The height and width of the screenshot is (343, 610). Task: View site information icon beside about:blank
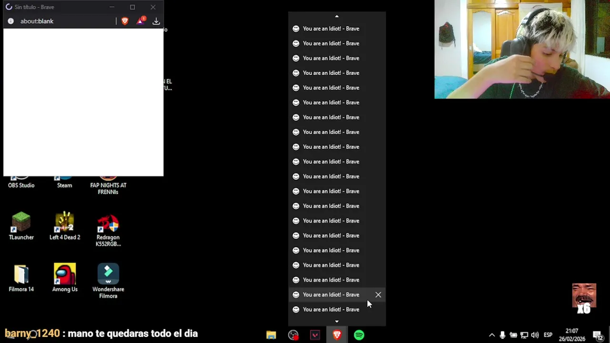tap(10, 21)
